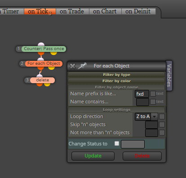Switch to the on Deinit tab

click(x=138, y=12)
